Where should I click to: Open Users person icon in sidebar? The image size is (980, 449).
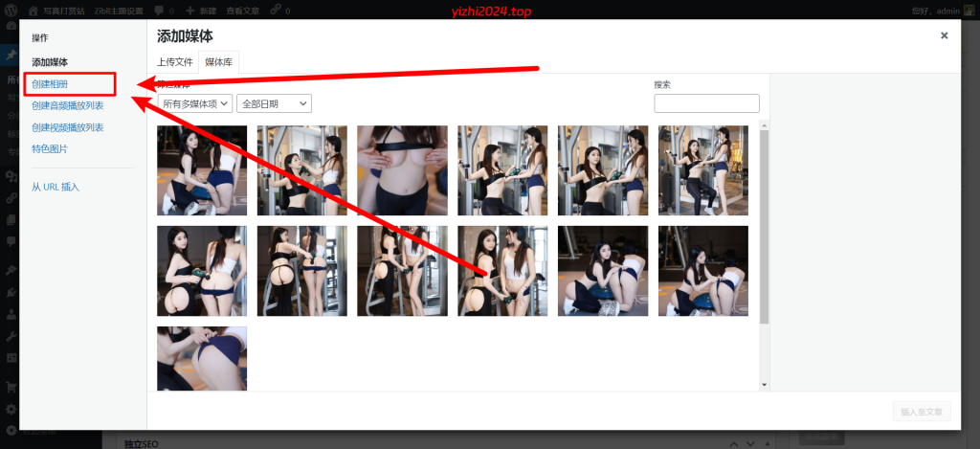click(11, 315)
